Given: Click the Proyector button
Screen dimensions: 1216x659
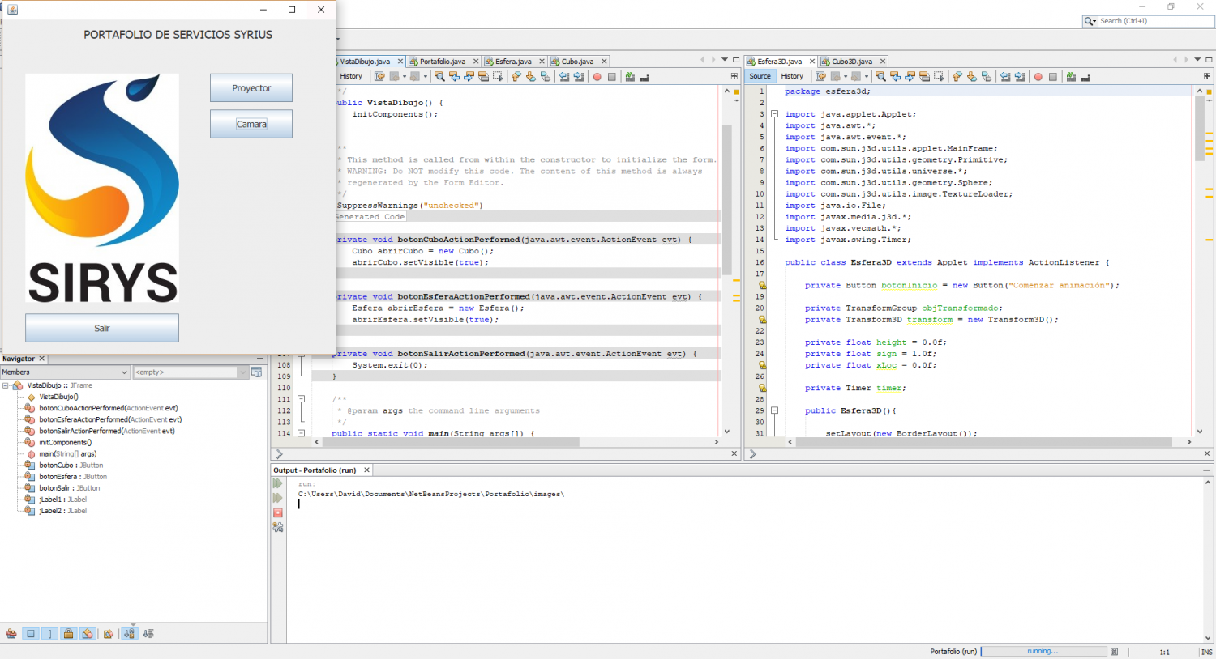Looking at the screenshot, I should [251, 88].
